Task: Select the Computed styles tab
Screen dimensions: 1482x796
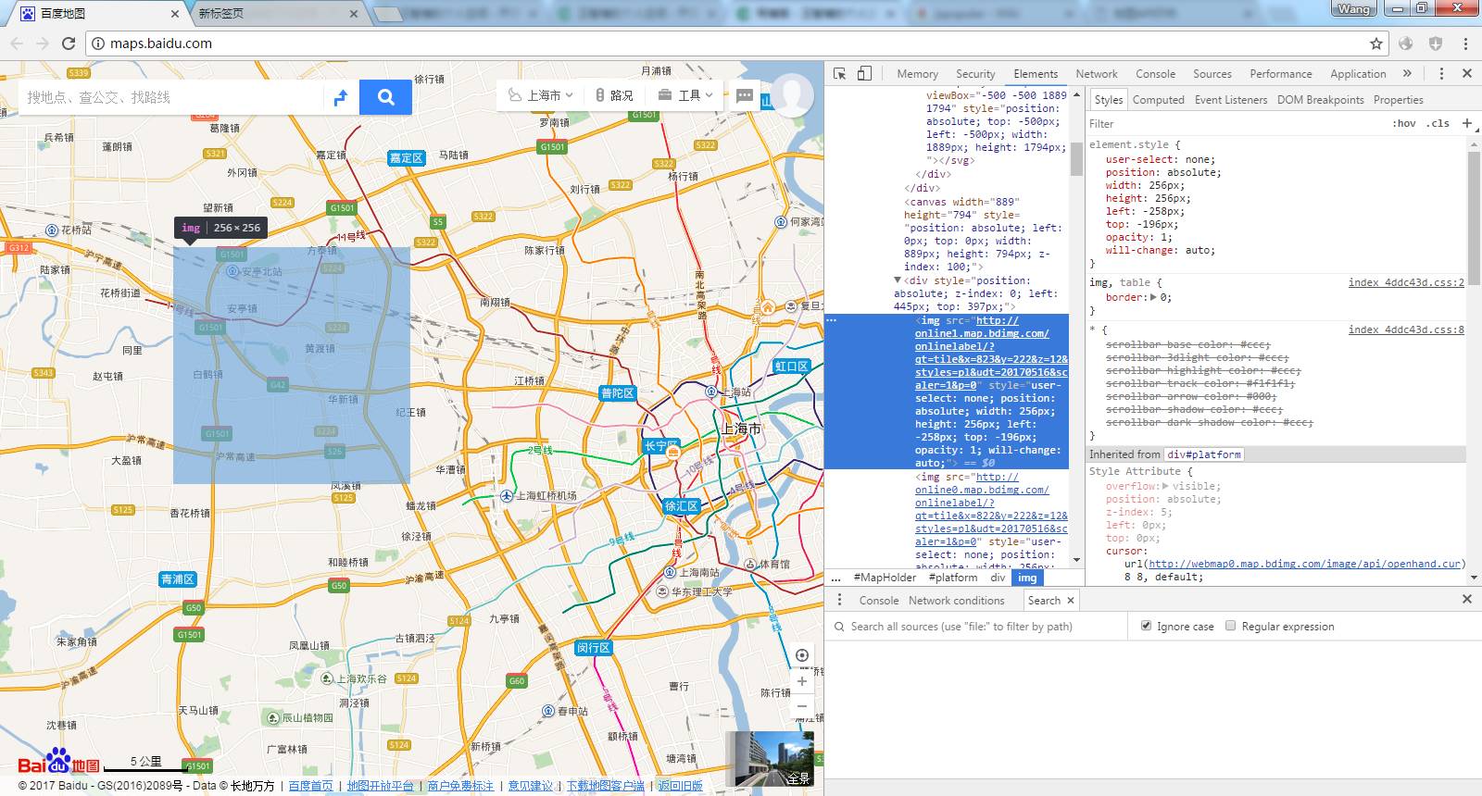Action: tap(1158, 100)
